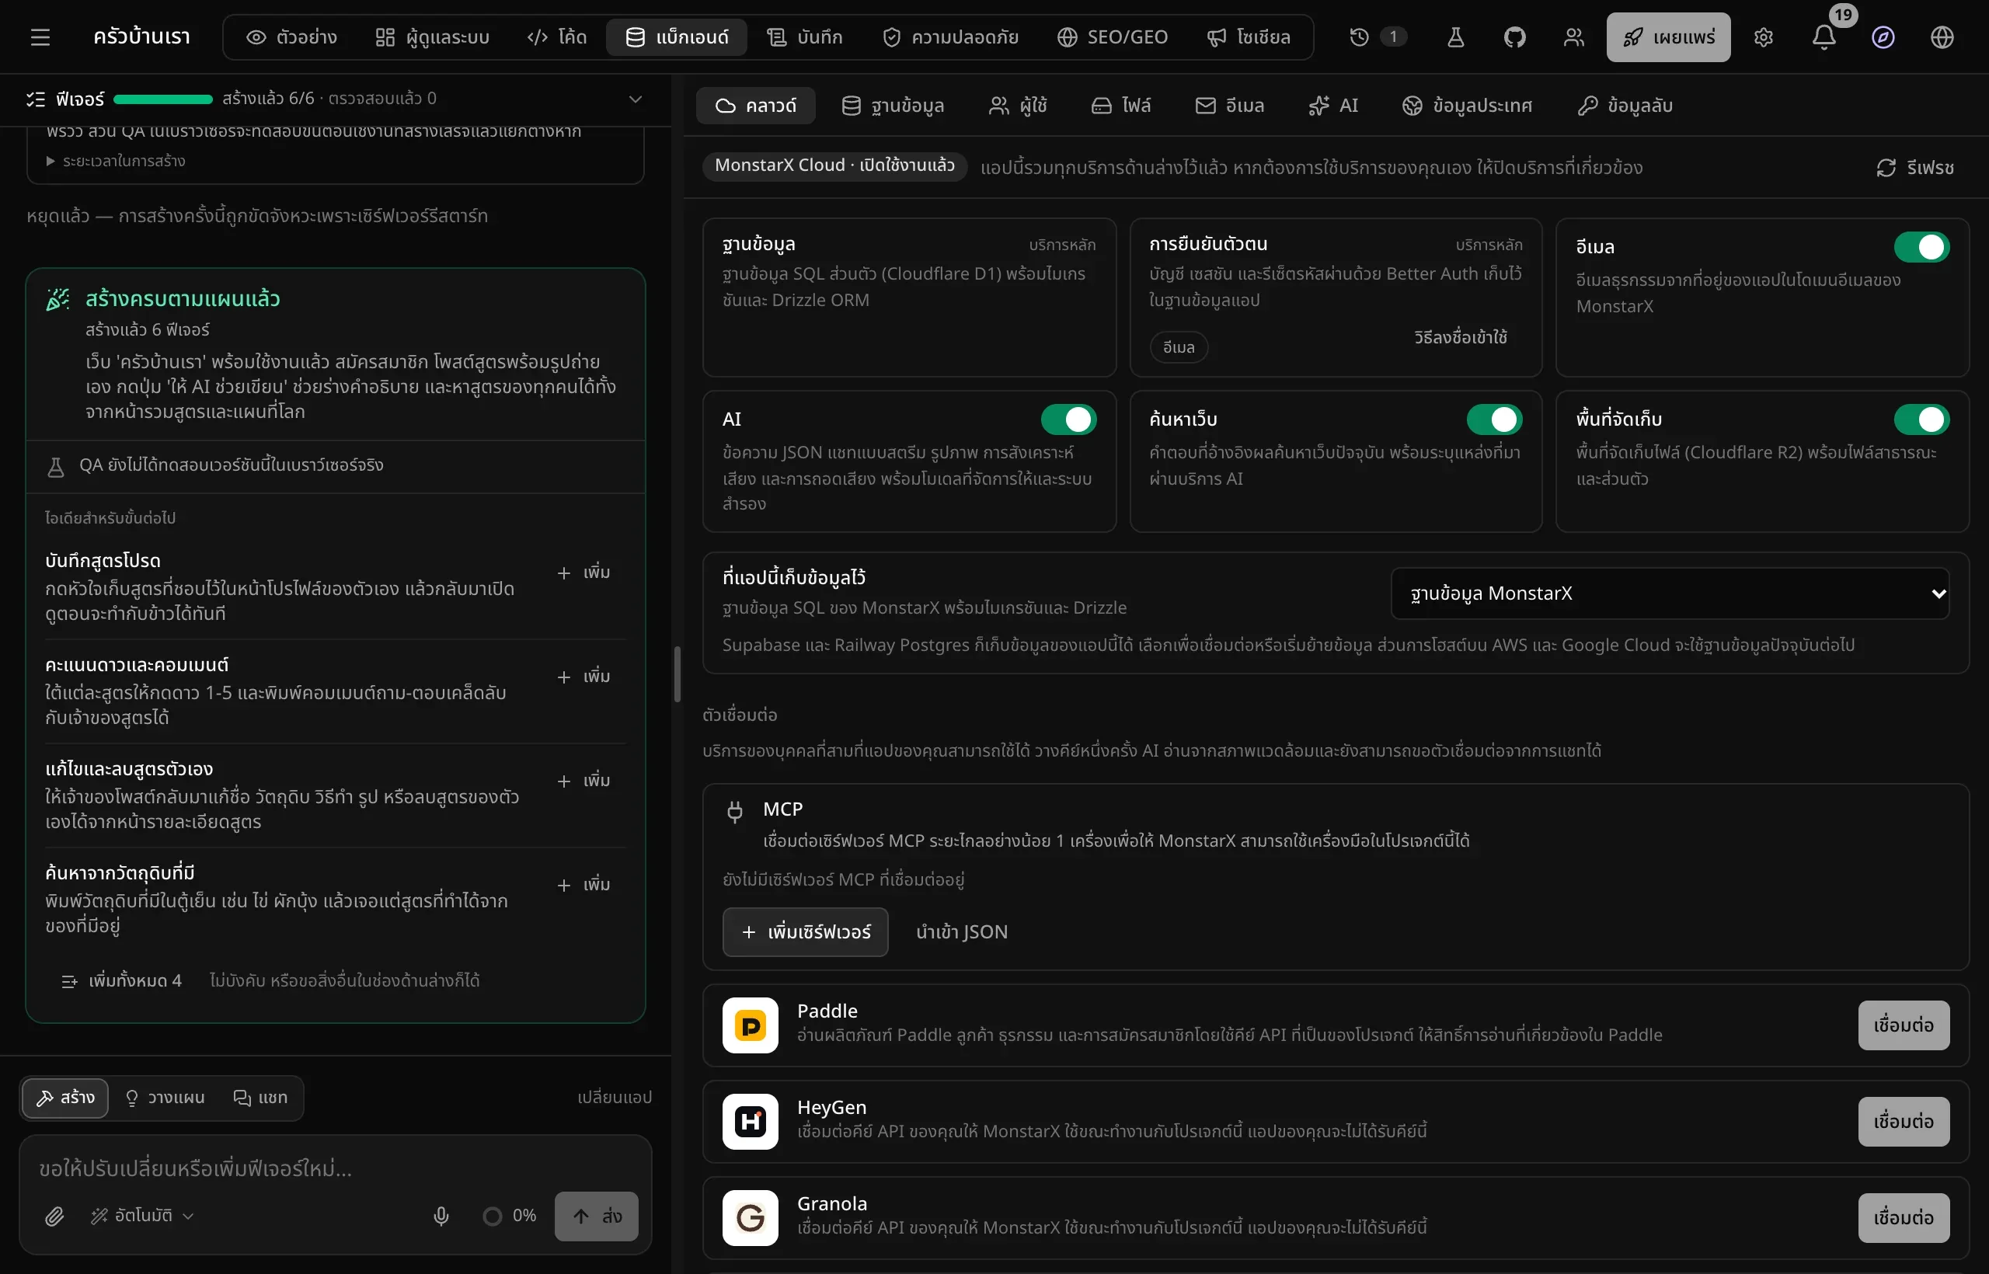
Task: Toggle the พื้นที่จัดเก็บ storage switch
Action: (x=1921, y=419)
